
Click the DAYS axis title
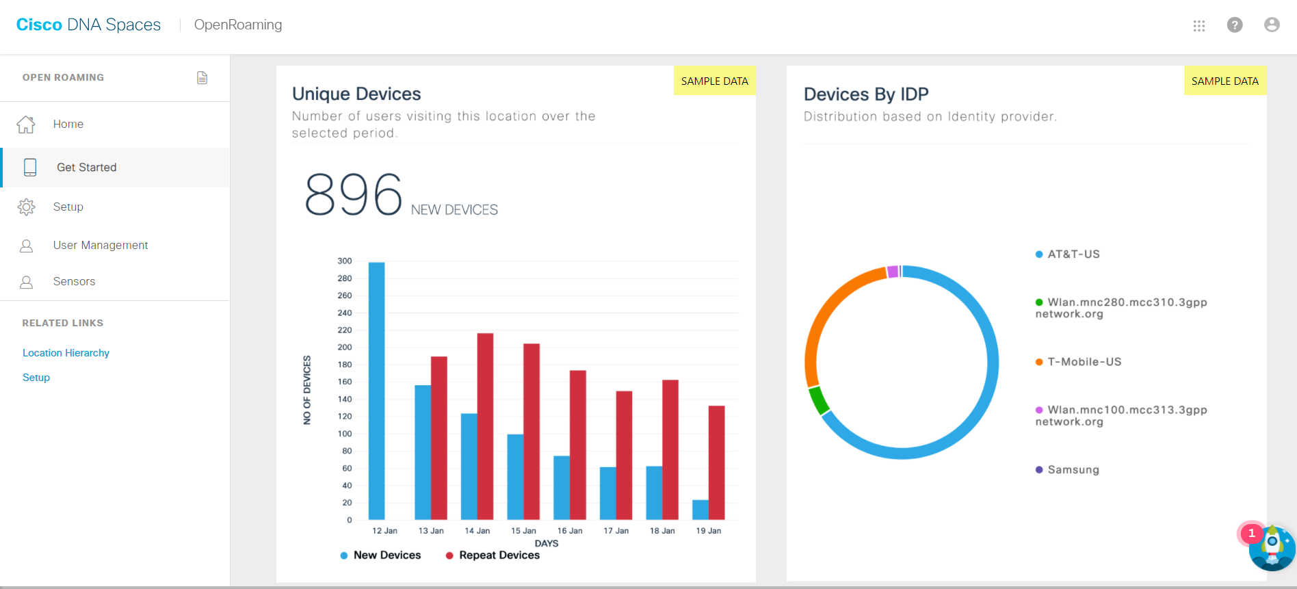(547, 543)
